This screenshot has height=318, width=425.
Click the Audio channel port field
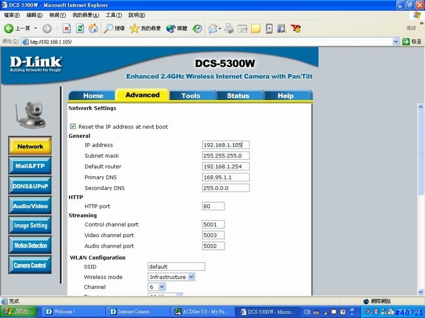(213, 246)
